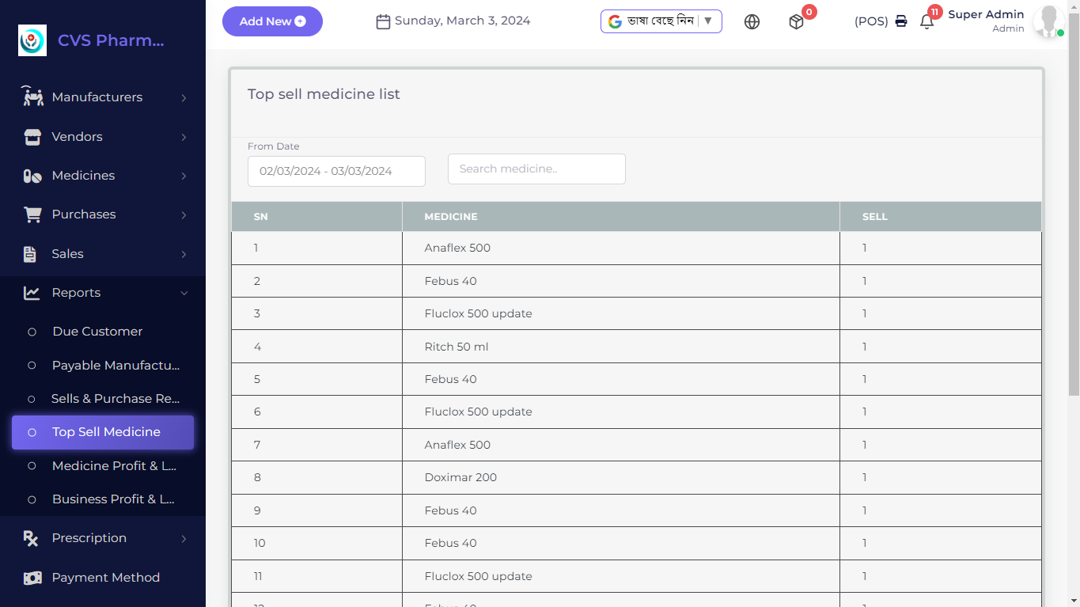Open the package box icon with badge

pos(797,22)
